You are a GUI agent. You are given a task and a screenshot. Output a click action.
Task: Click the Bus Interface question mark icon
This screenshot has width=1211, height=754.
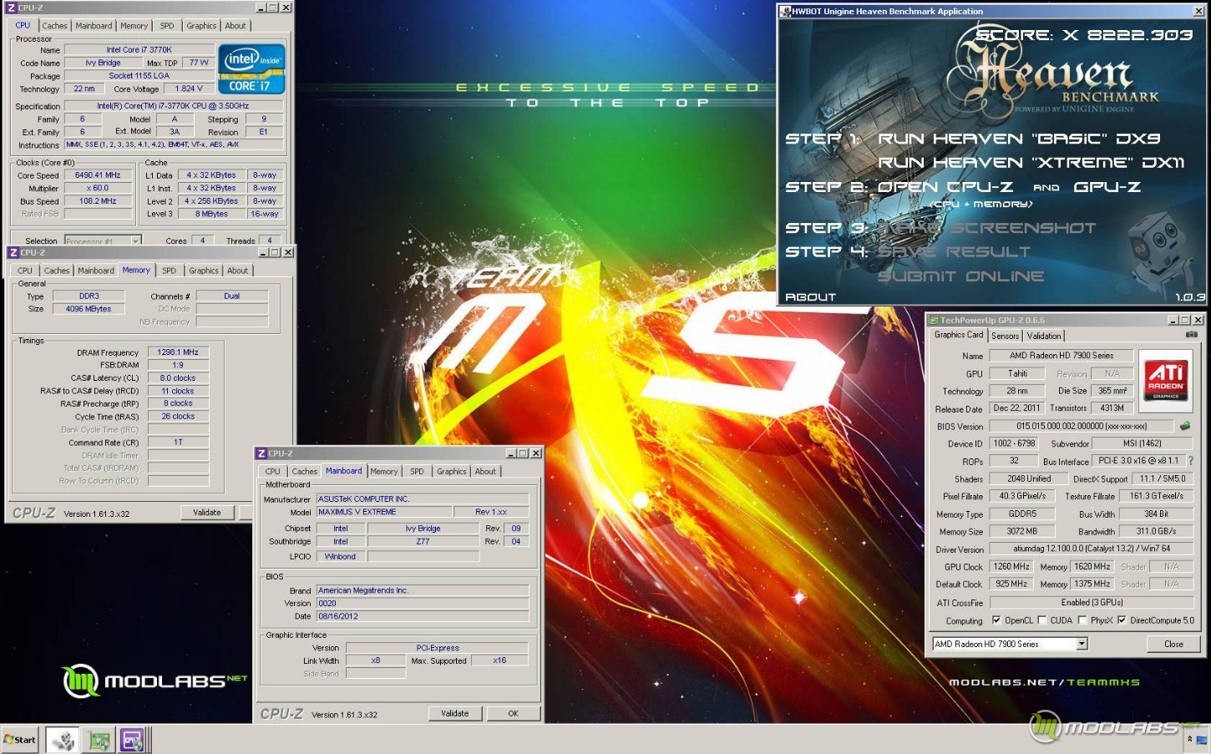tap(1191, 461)
